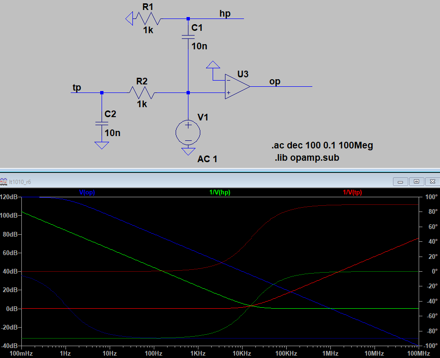Click the 1KHz frequency axis label
The width and height of the screenshot is (440, 358).
[x=198, y=354]
